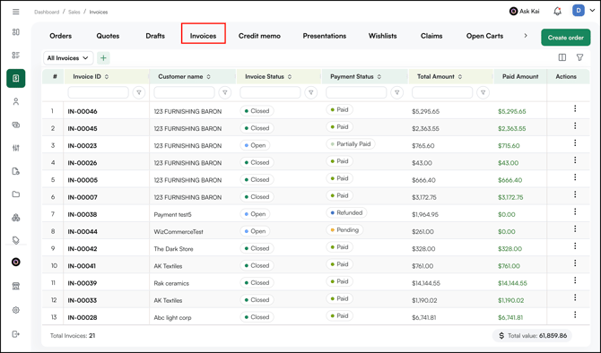The height and width of the screenshot is (353, 601).
Task: Click the Refunded payment status badge
Action: 346,212
